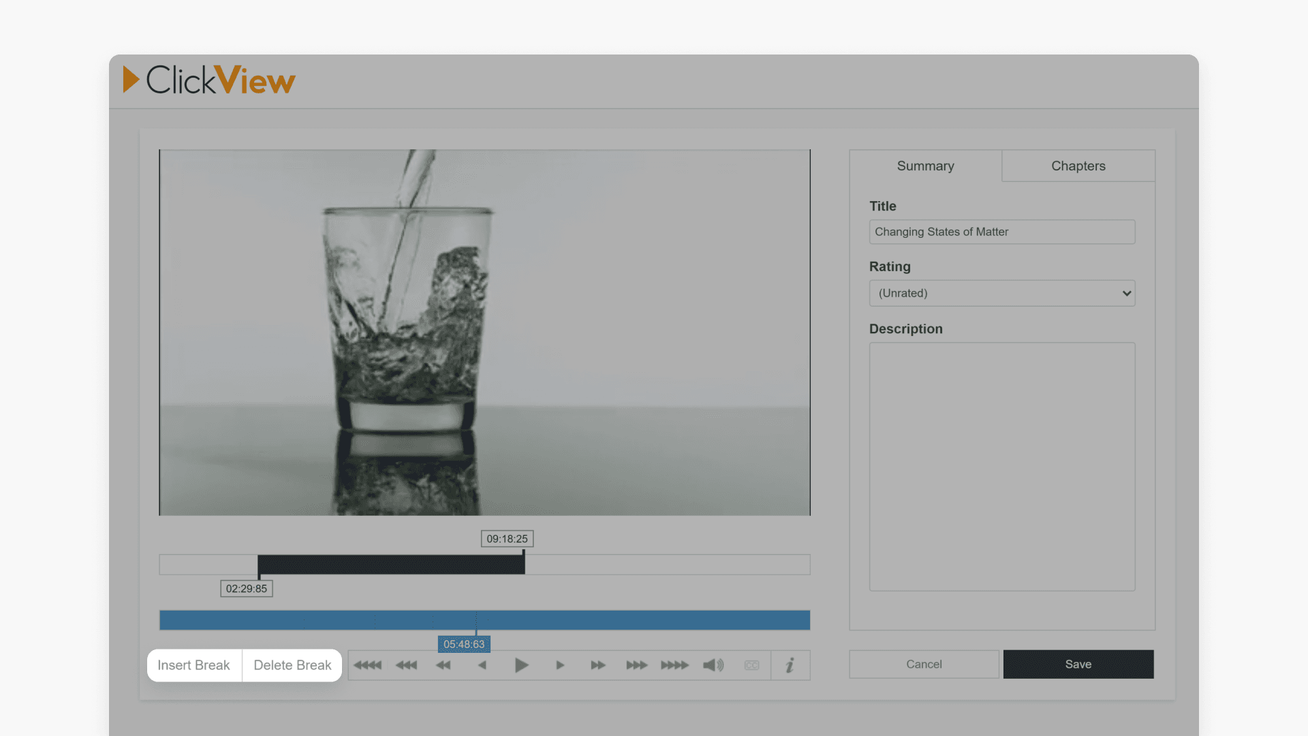The image size is (1308, 736).
Task: Click the double-arrow rewind icon
Action: [443, 665]
